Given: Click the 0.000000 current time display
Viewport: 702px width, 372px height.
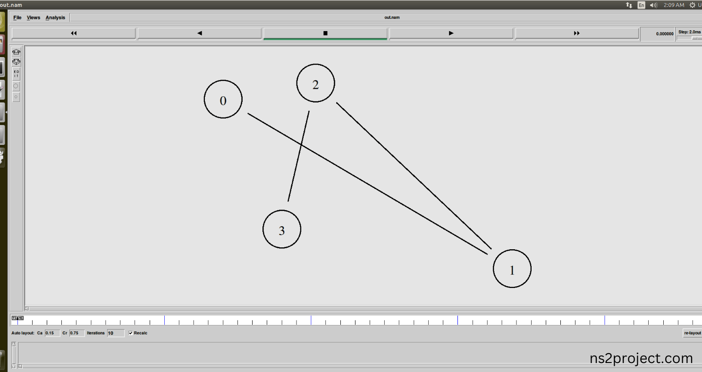Looking at the screenshot, I should tap(658, 34).
